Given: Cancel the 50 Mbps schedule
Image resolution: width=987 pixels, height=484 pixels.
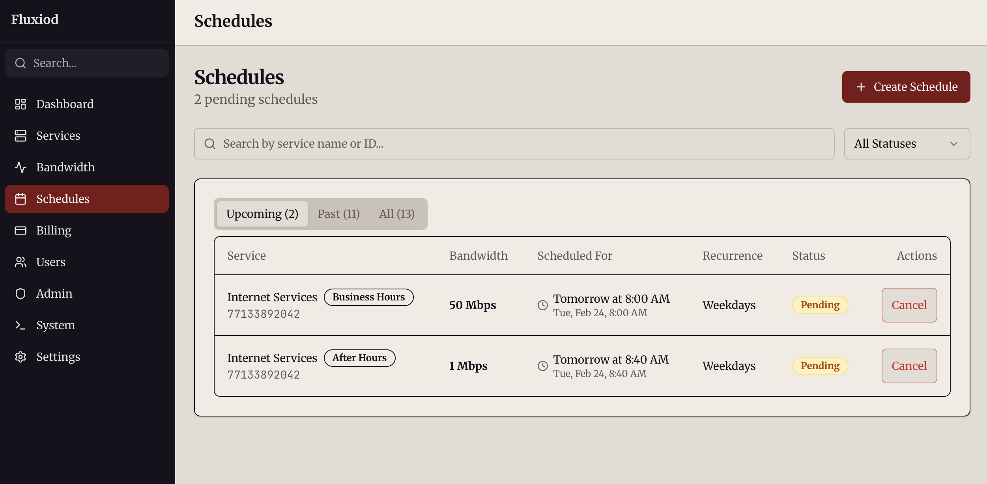Looking at the screenshot, I should click(909, 305).
